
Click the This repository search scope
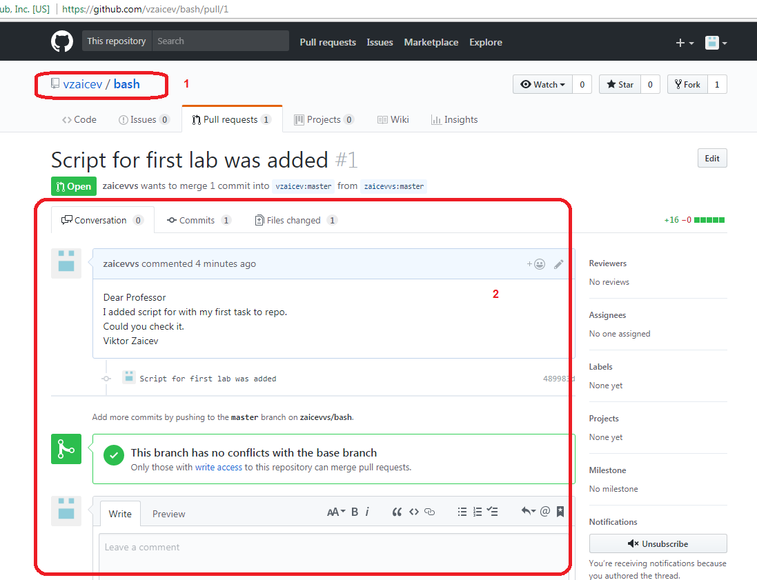coord(117,41)
